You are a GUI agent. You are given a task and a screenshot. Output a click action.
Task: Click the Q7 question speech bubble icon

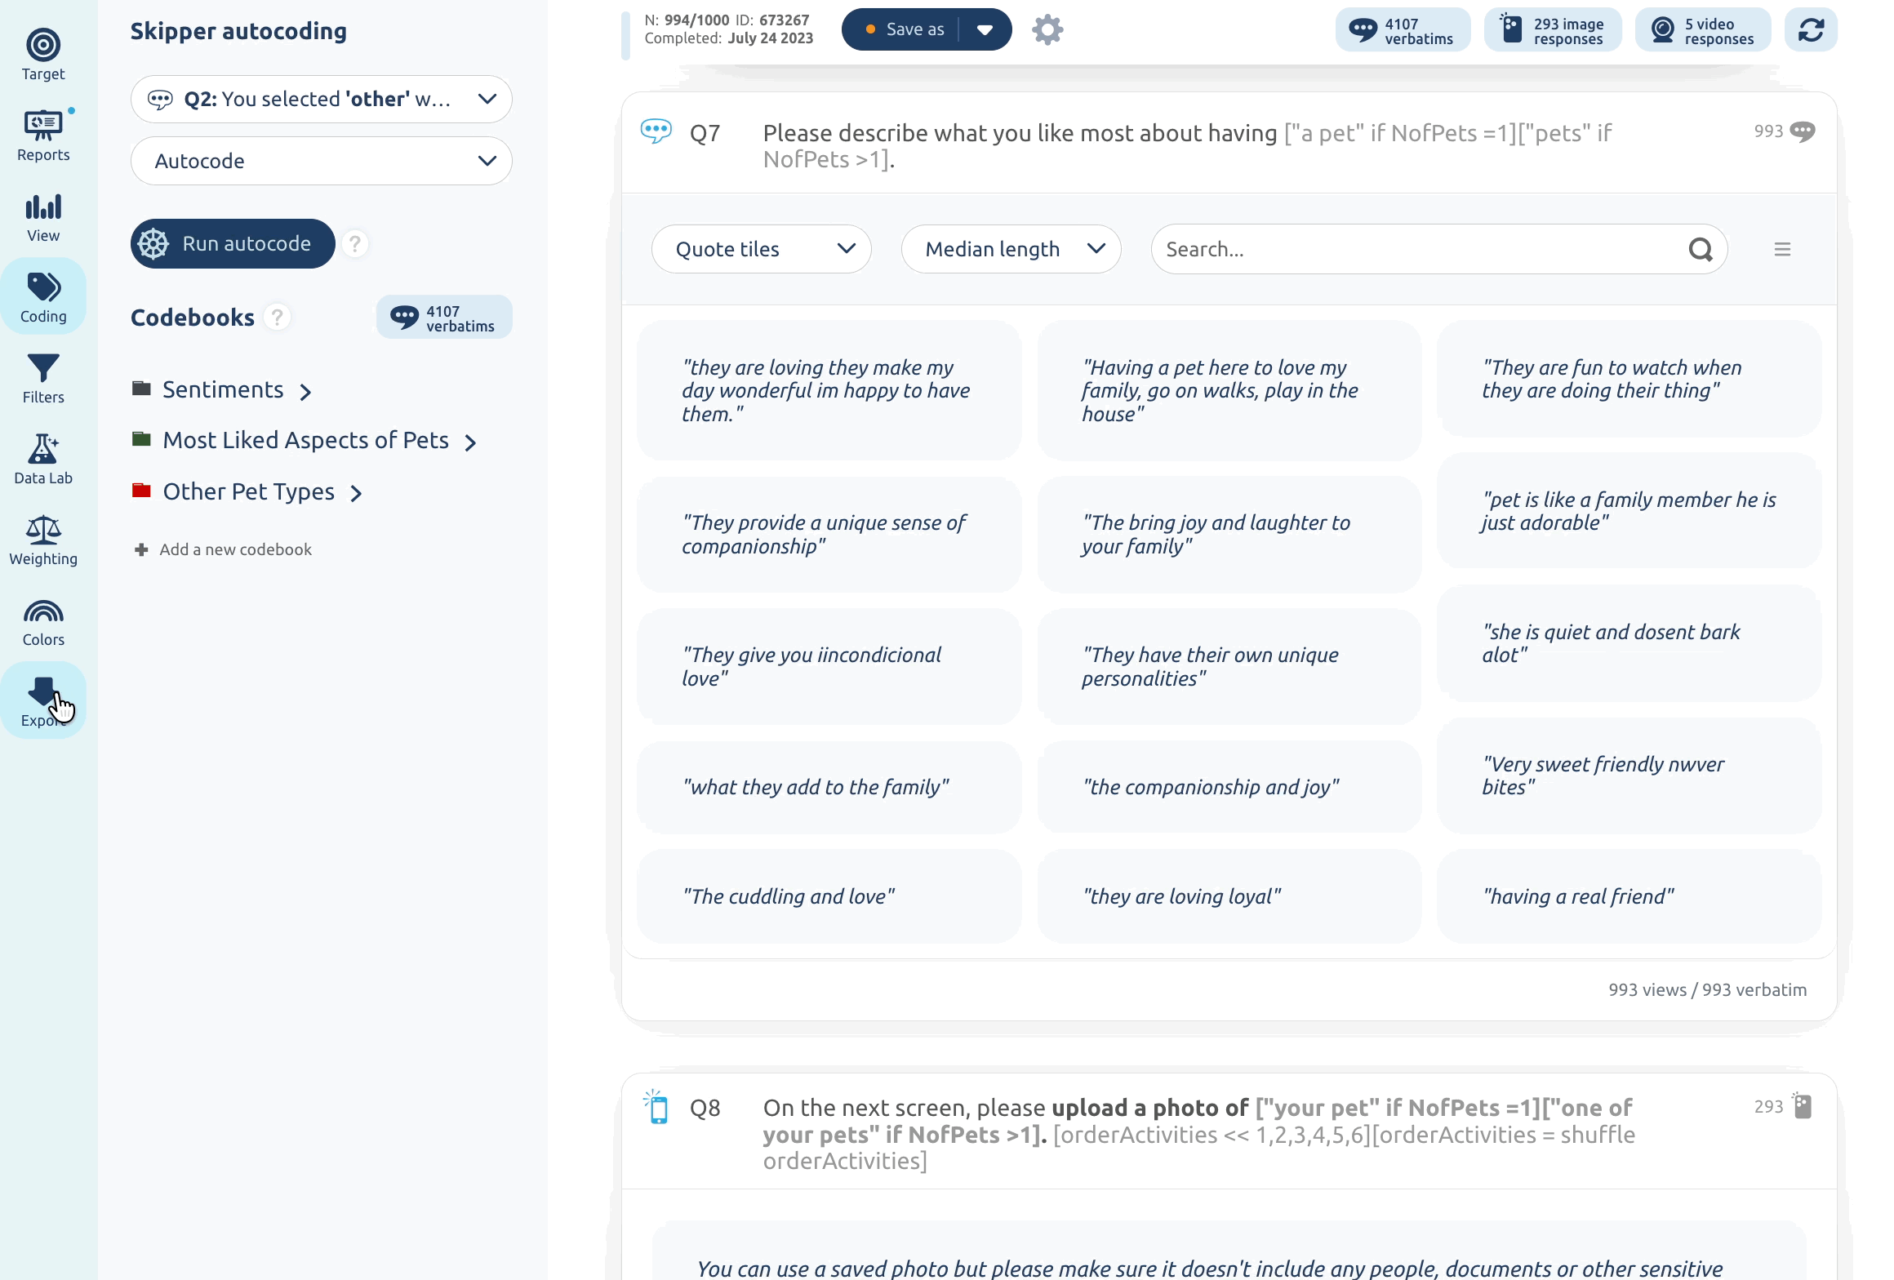tap(656, 131)
